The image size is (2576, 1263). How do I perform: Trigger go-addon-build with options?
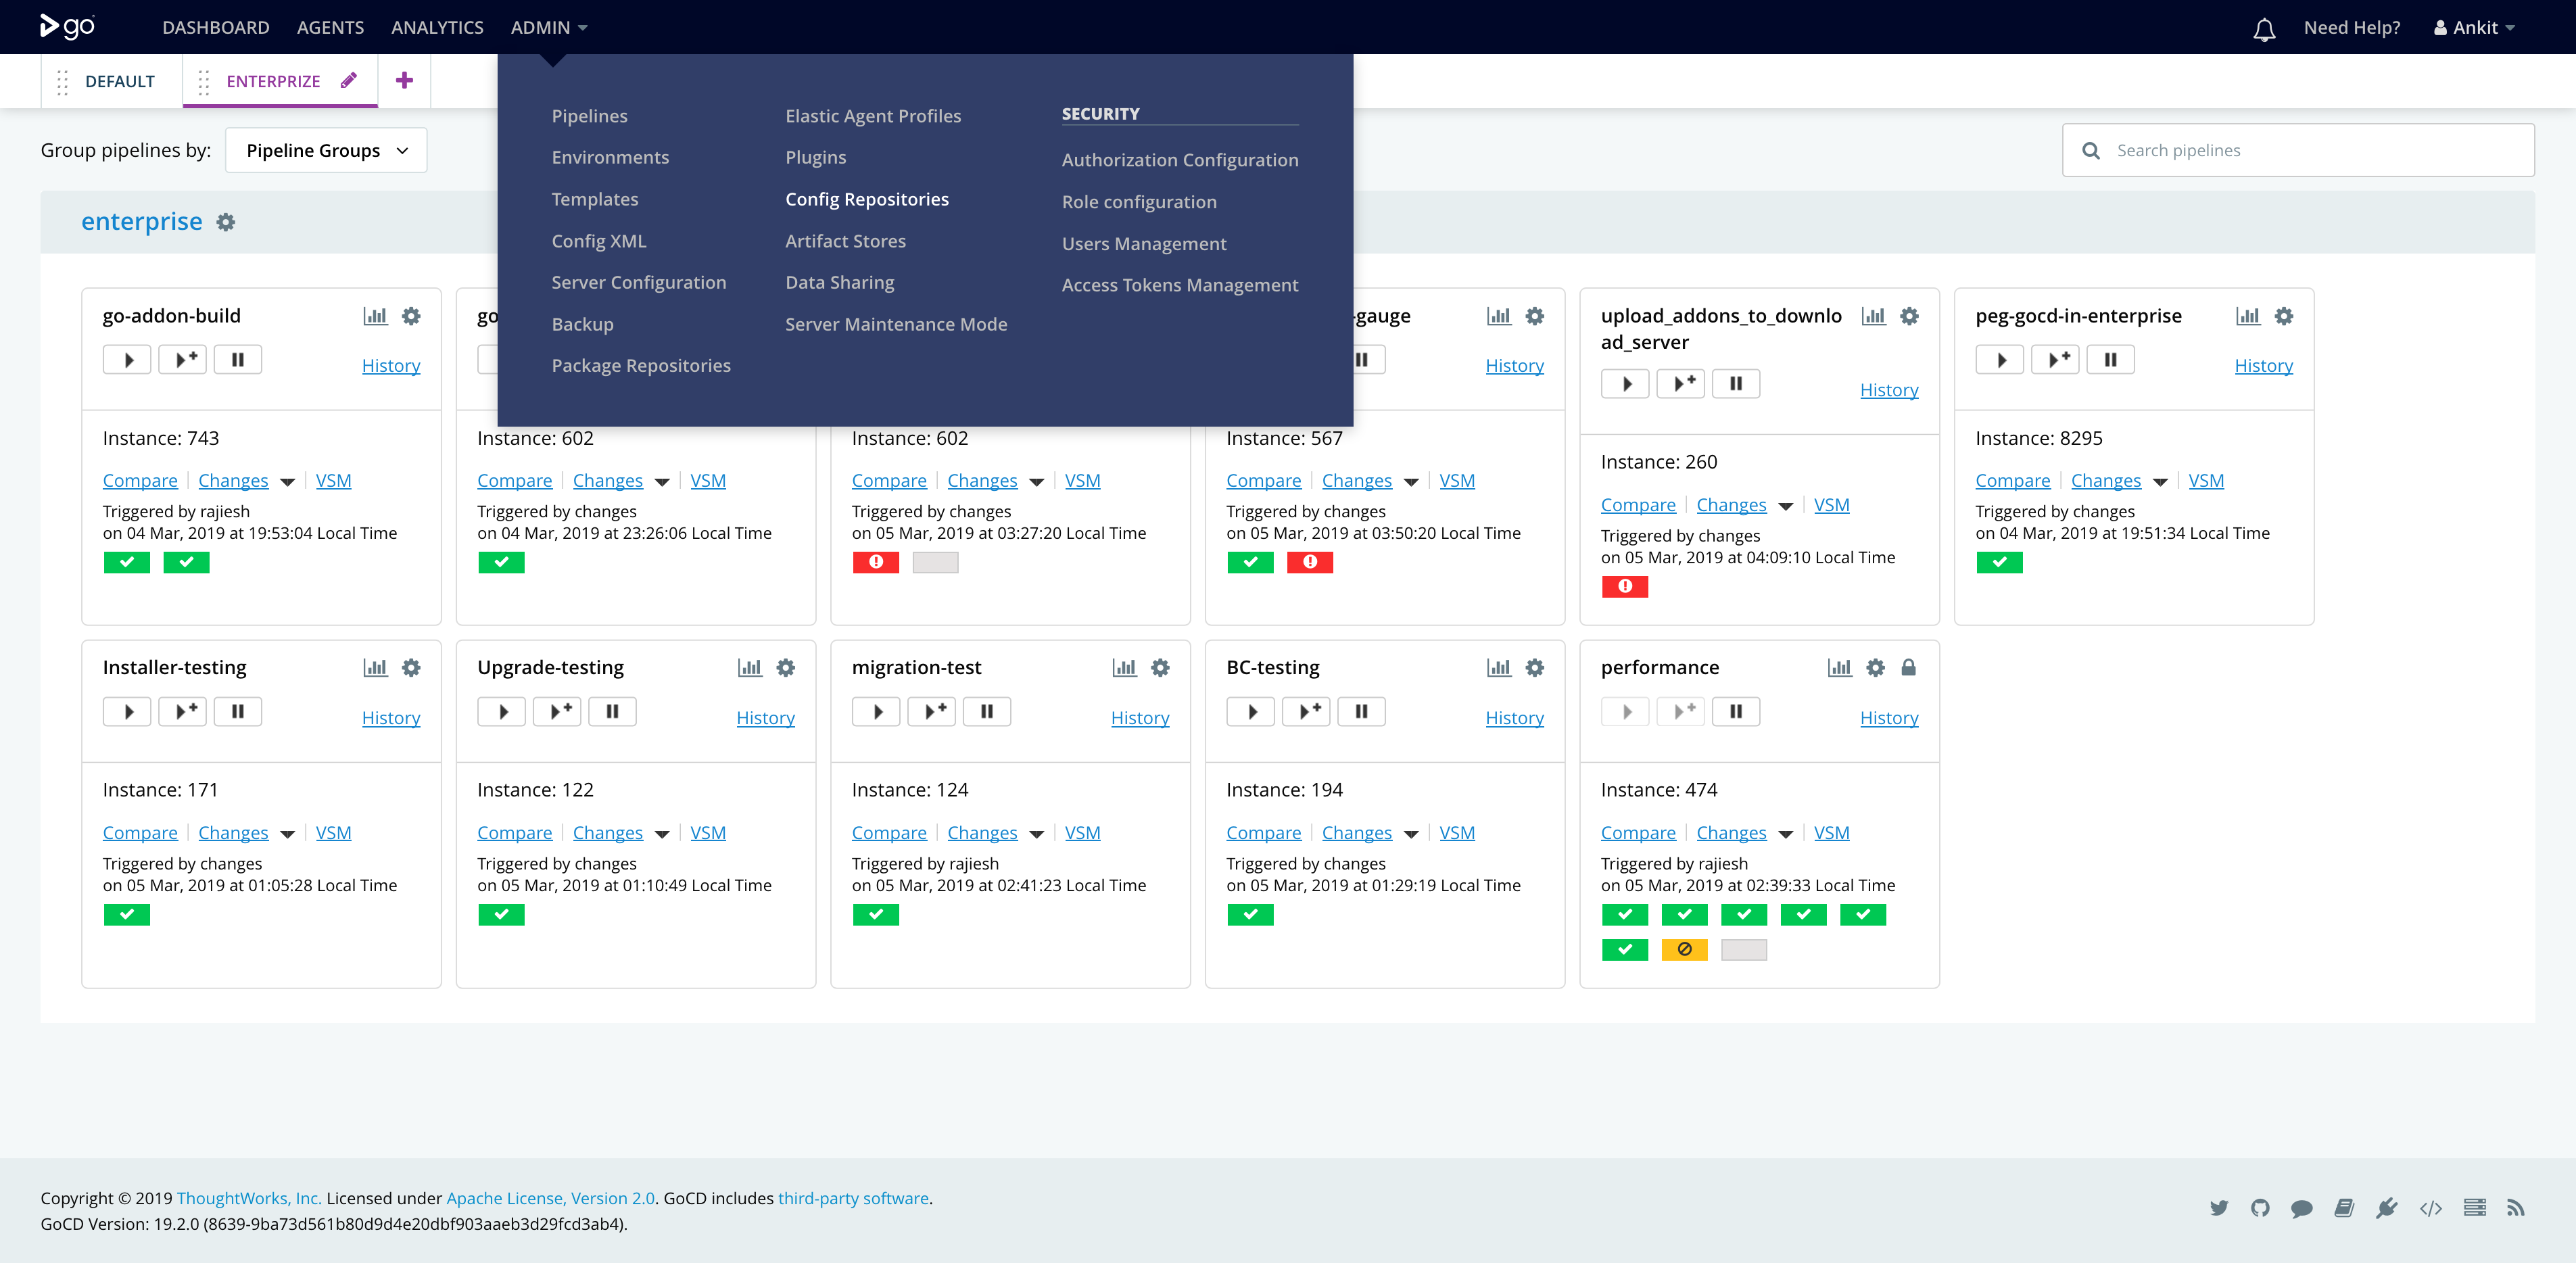click(x=183, y=360)
